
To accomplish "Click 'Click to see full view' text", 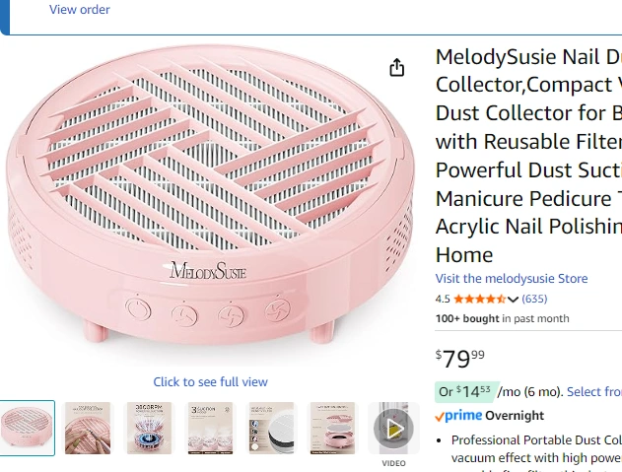I will pyautogui.click(x=210, y=382).
